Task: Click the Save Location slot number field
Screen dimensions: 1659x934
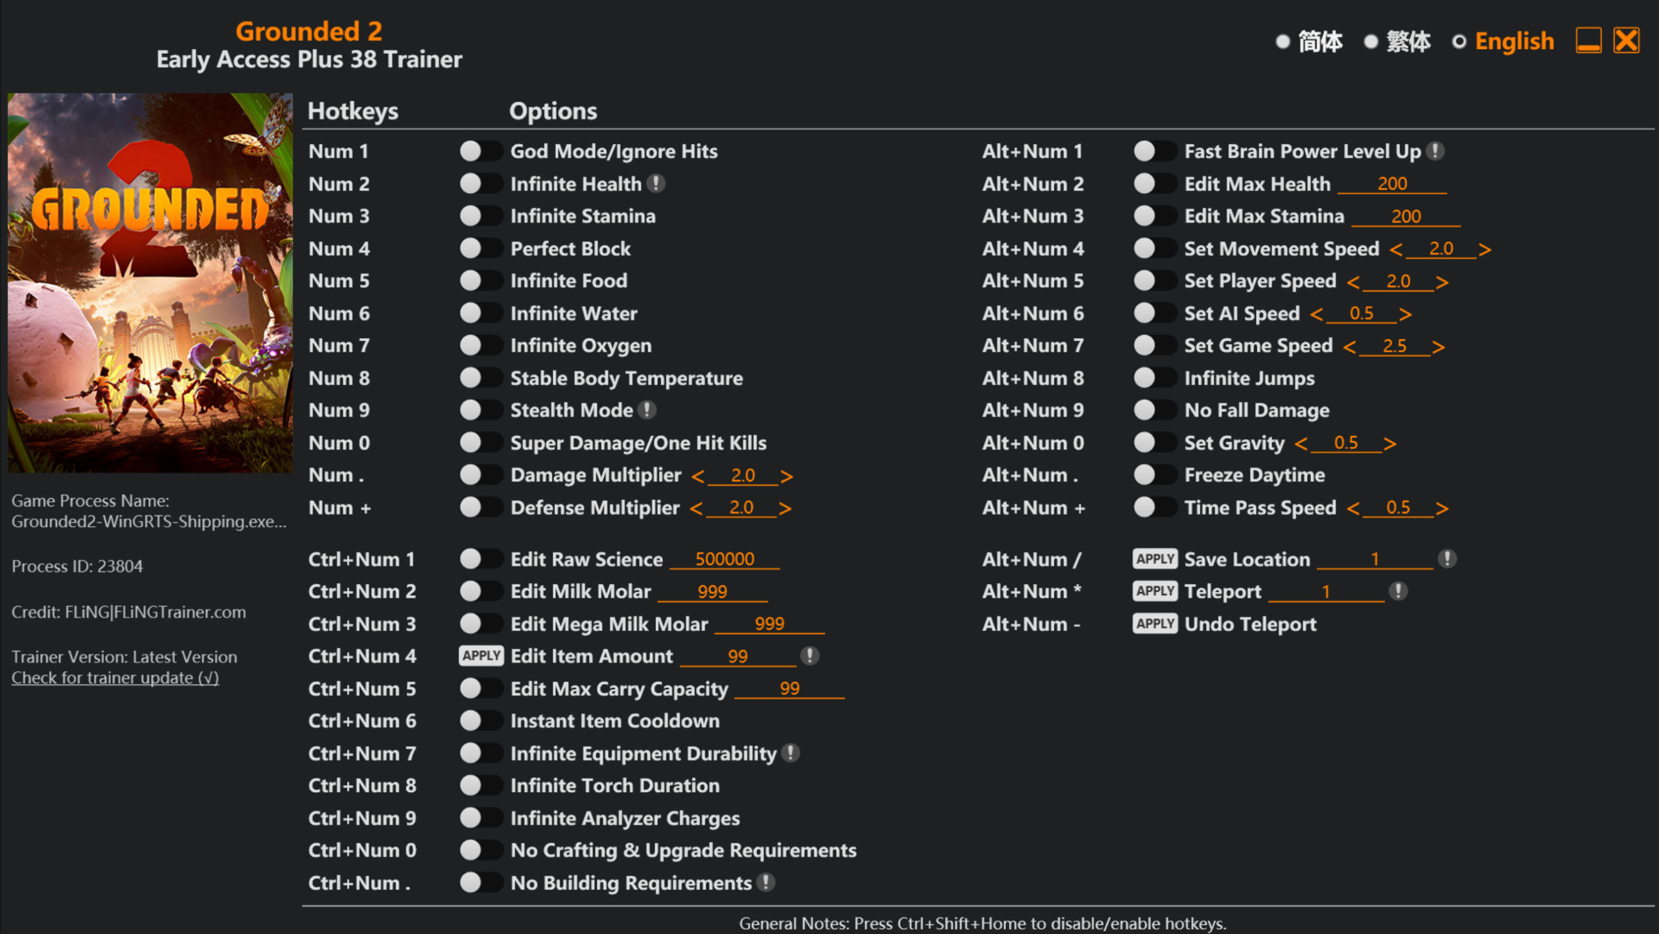Action: point(1375,559)
